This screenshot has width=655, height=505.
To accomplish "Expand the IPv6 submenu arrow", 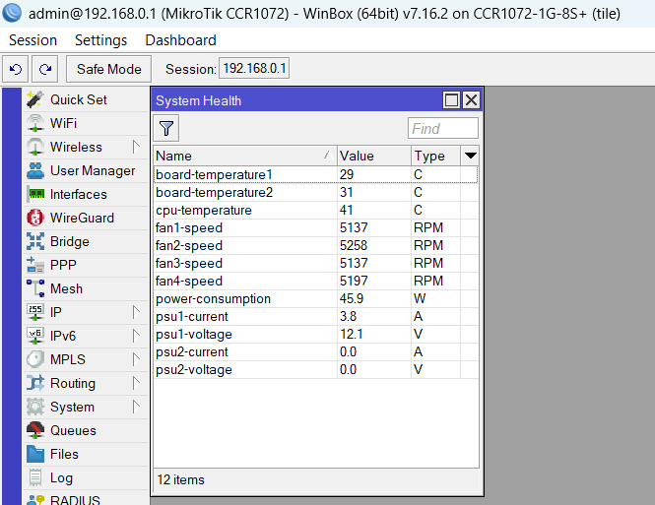I will tap(136, 336).
